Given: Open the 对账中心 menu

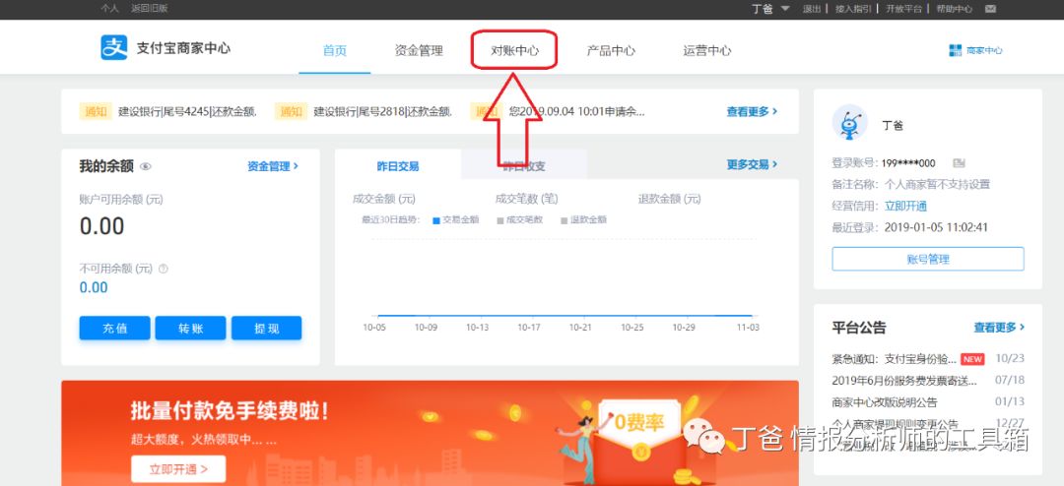Looking at the screenshot, I should tap(515, 51).
